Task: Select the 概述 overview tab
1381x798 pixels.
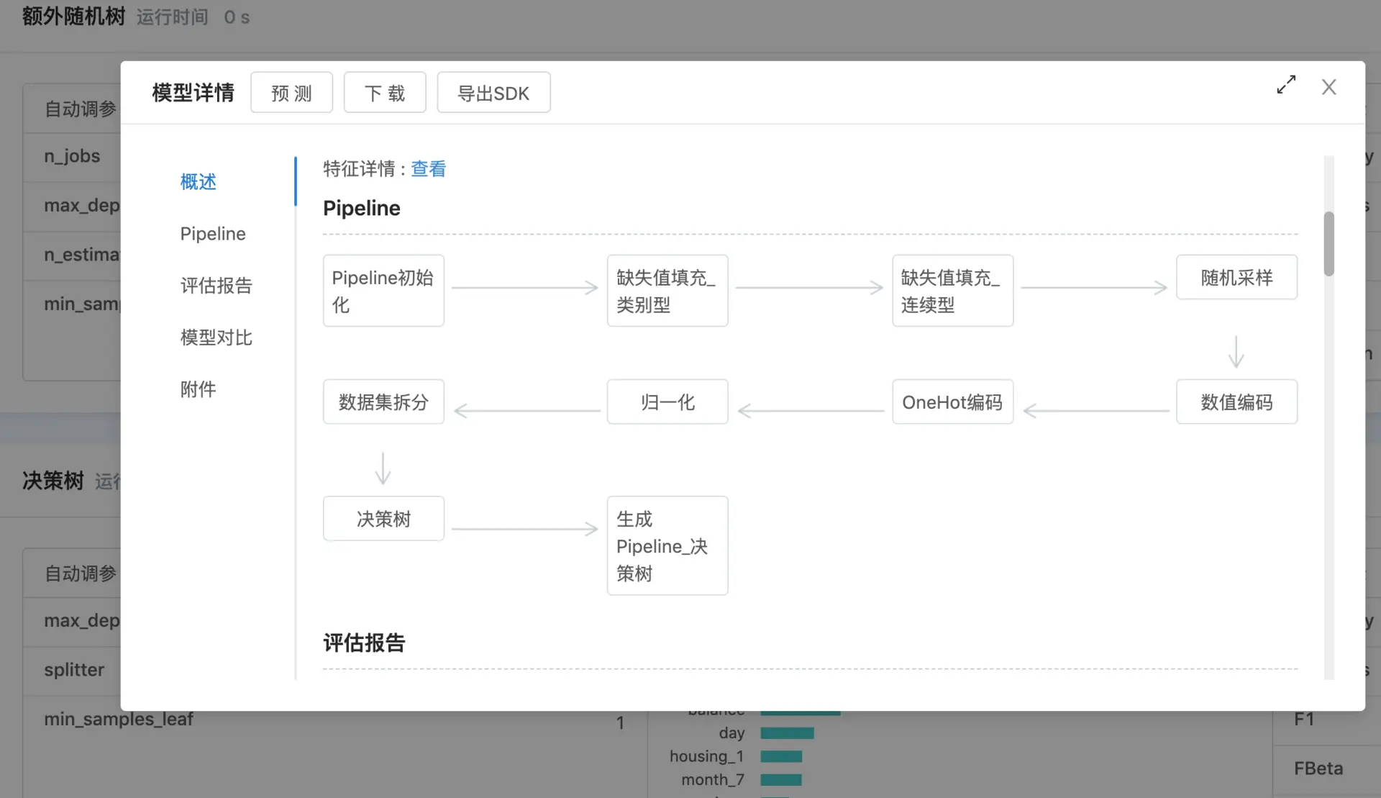Action: pos(198,182)
